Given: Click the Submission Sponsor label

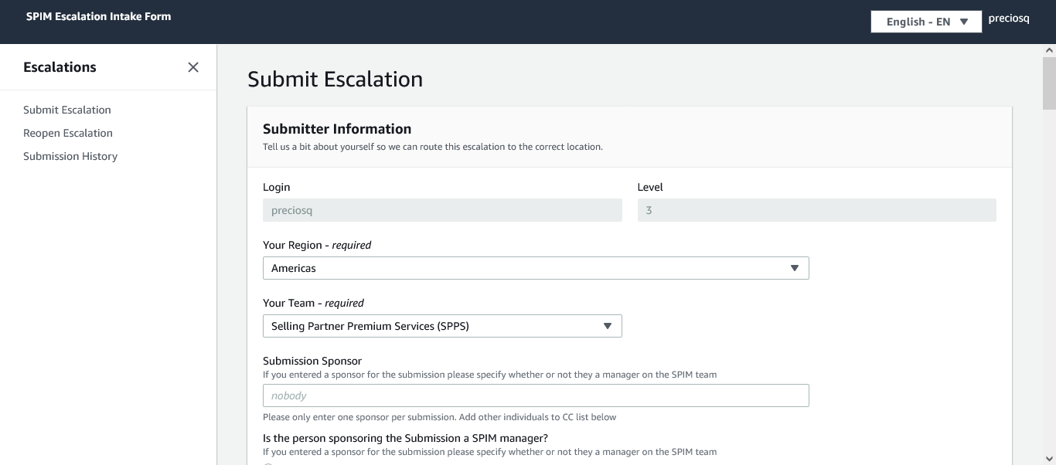Looking at the screenshot, I should (x=312, y=361).
